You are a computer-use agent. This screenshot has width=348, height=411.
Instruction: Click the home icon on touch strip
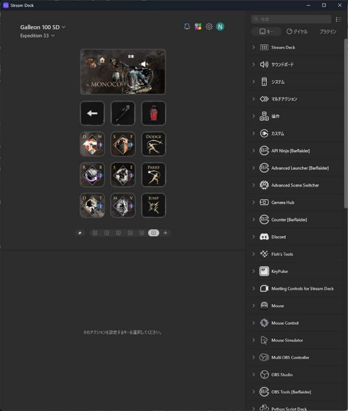click(x=102, y=60)
